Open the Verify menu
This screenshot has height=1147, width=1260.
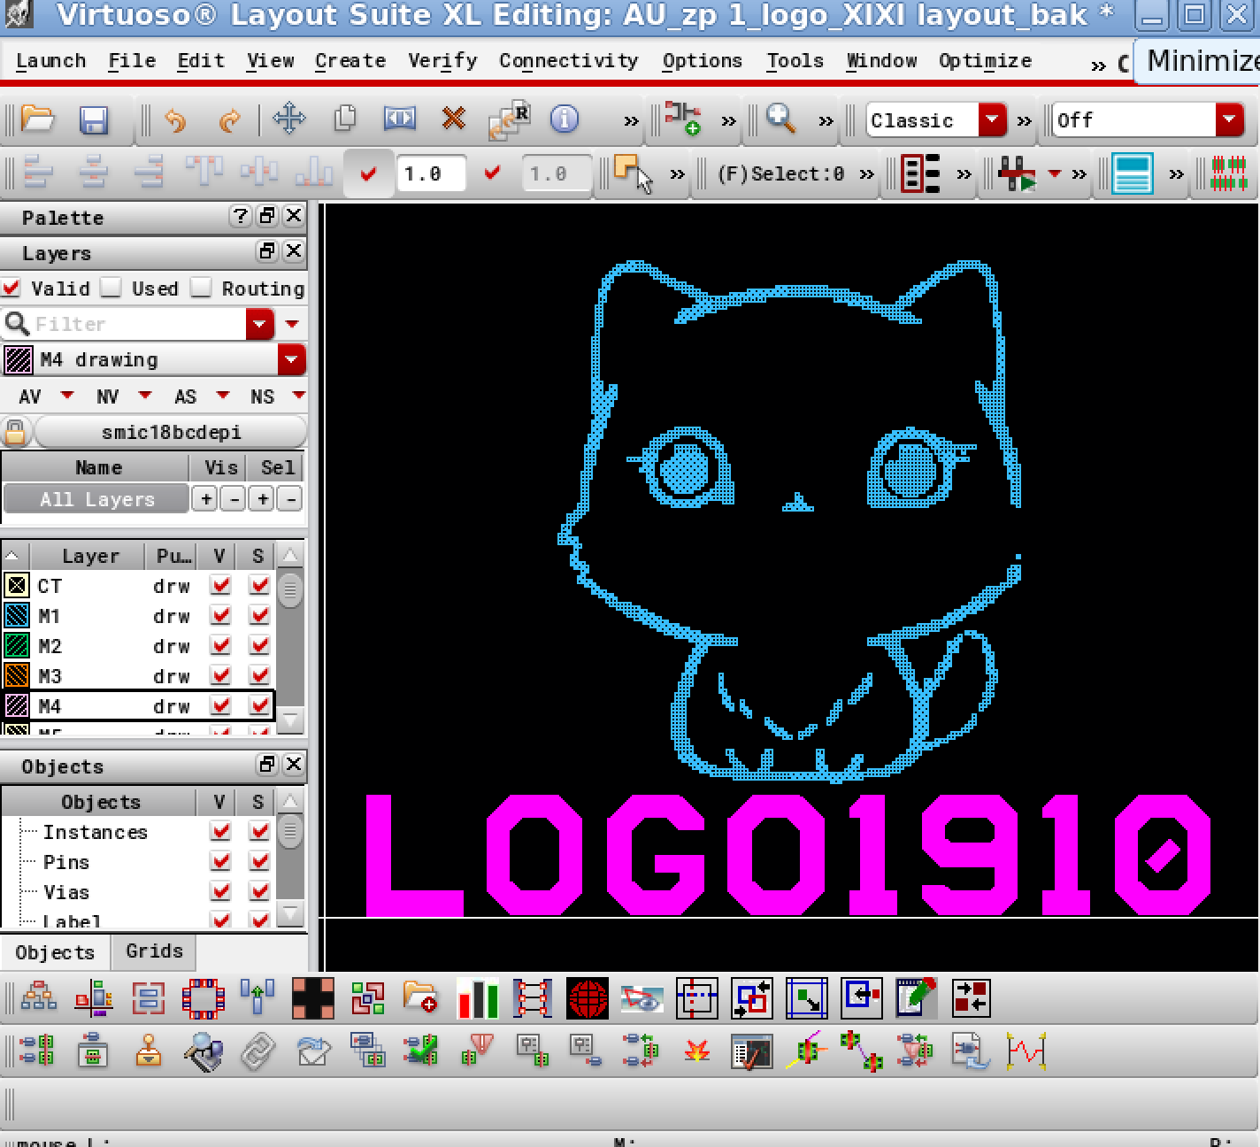442,61
